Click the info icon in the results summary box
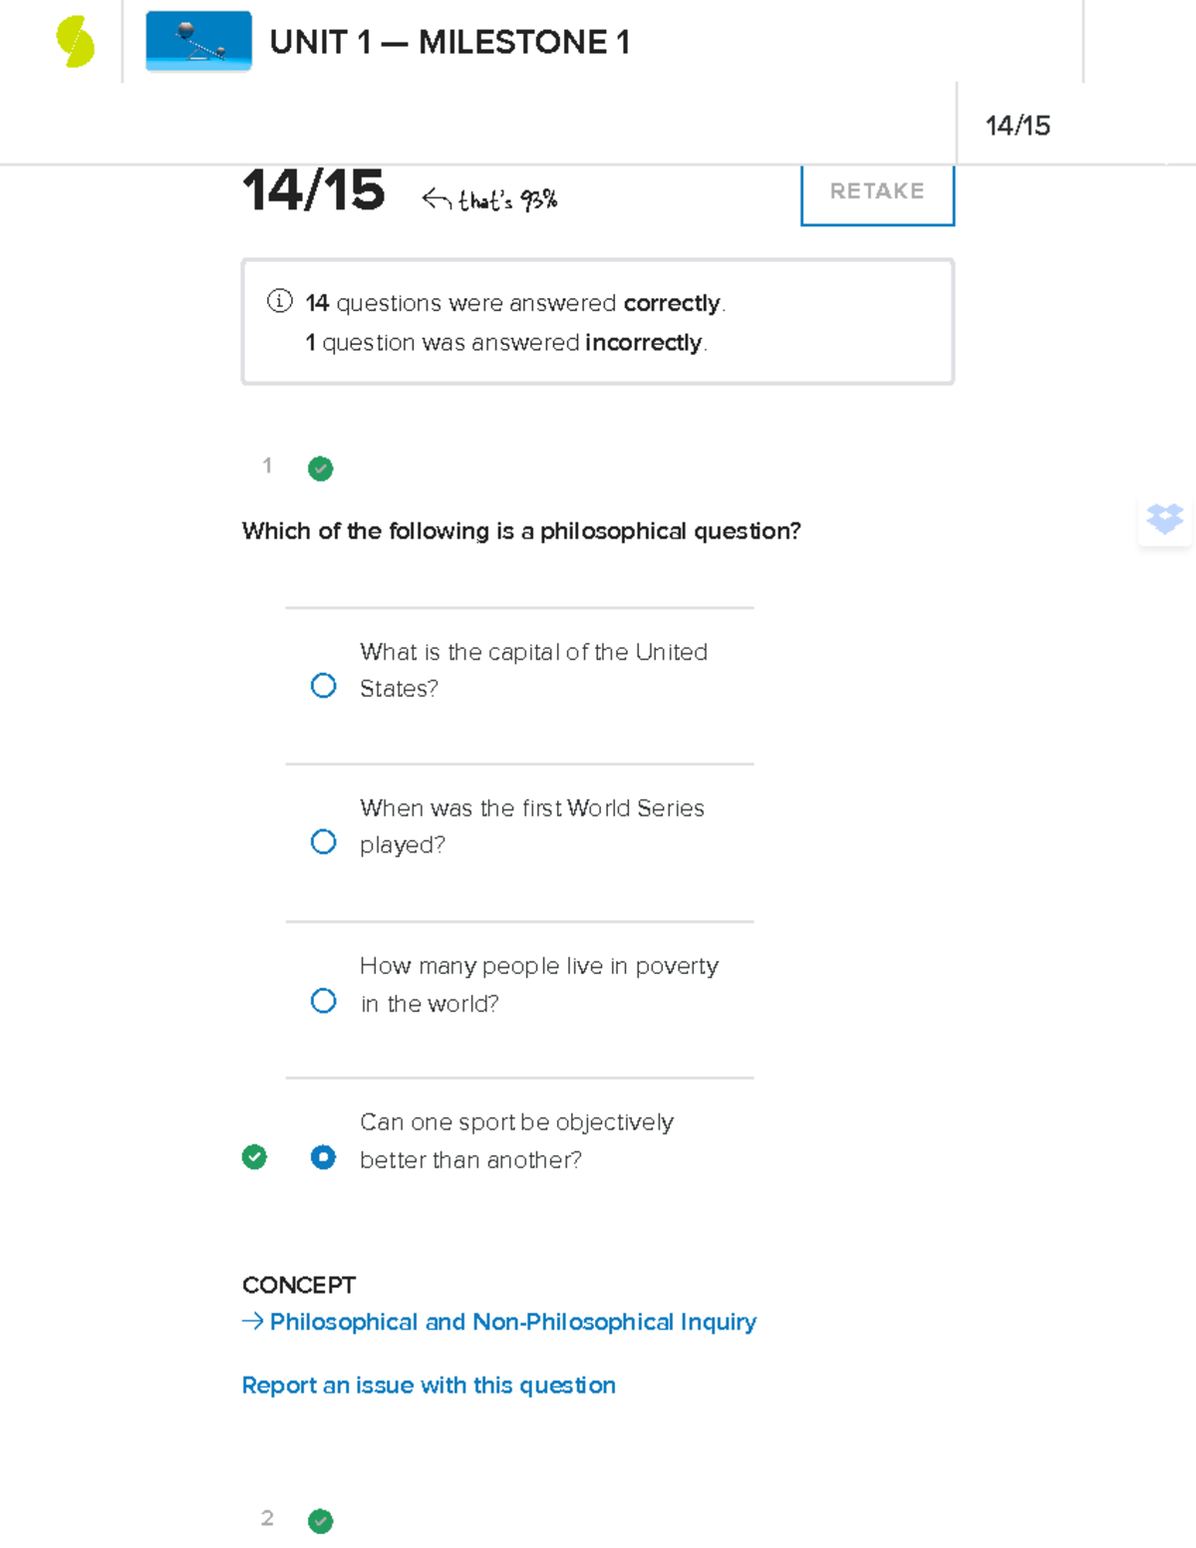 [x=278, y=302]
